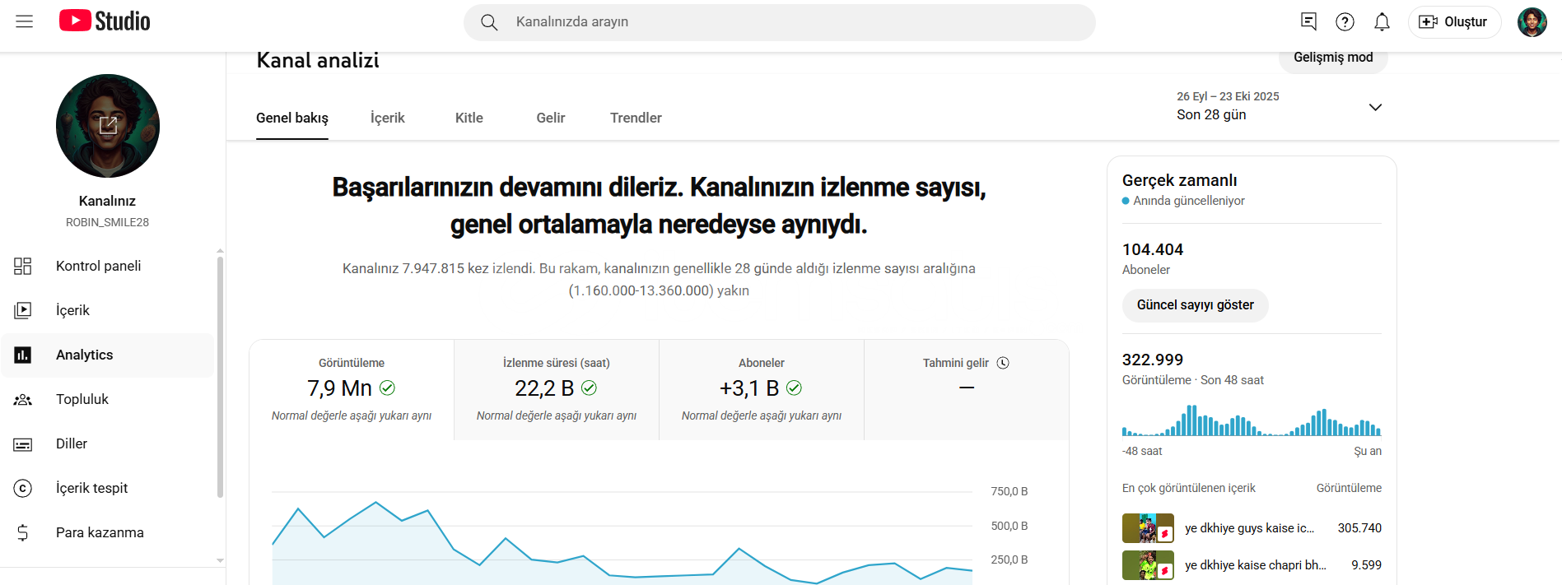The height and width of the screenshot is (585, 1562).
Task: Select the İzlenme süresi metric card
Action: (x=556, y=389)
